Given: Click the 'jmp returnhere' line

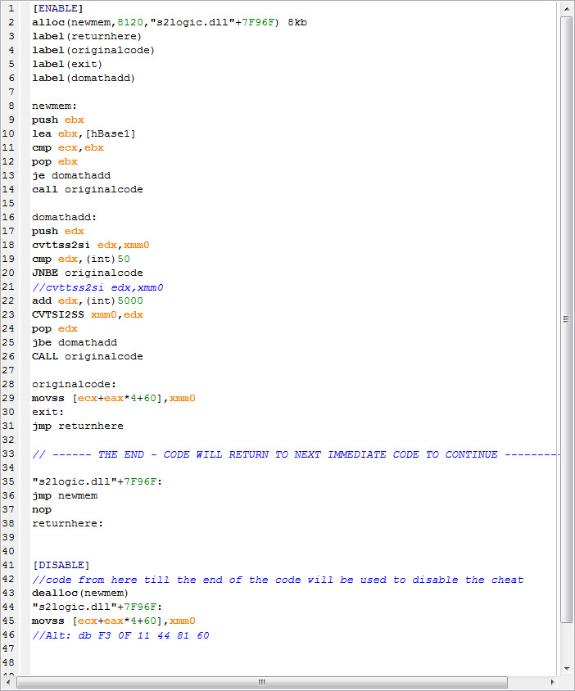Looking at the screenshot, I should 78,426.
